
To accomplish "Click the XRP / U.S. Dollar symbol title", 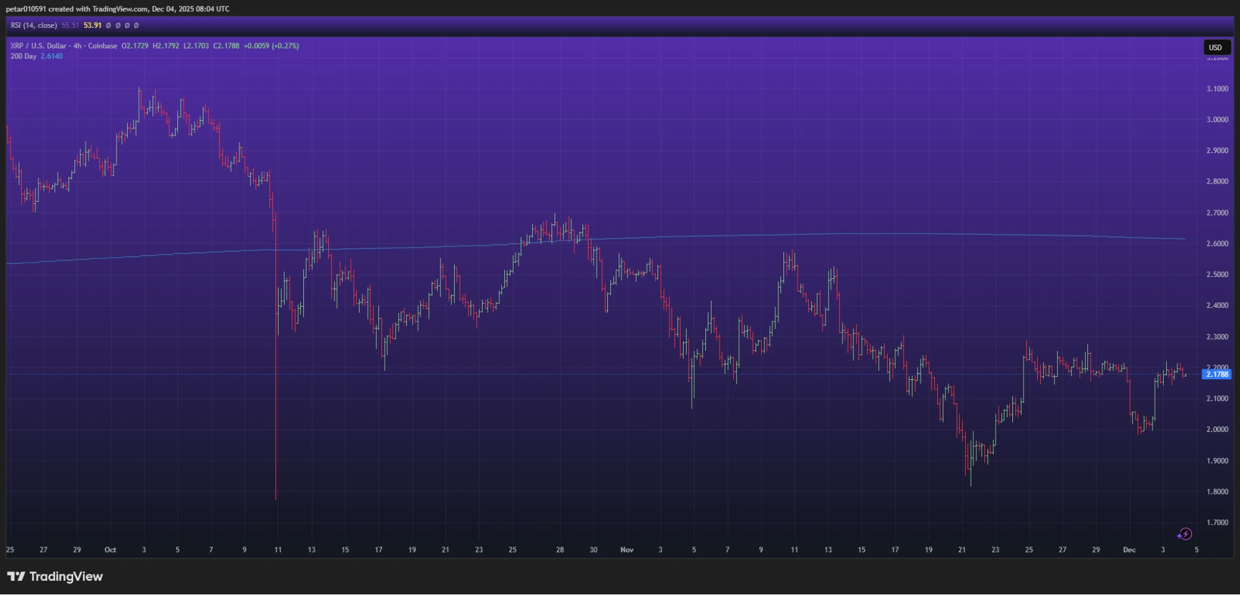I will [x=38, y=46].
